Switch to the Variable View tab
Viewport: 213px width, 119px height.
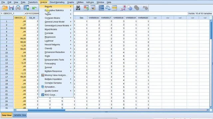pos(20,115)
